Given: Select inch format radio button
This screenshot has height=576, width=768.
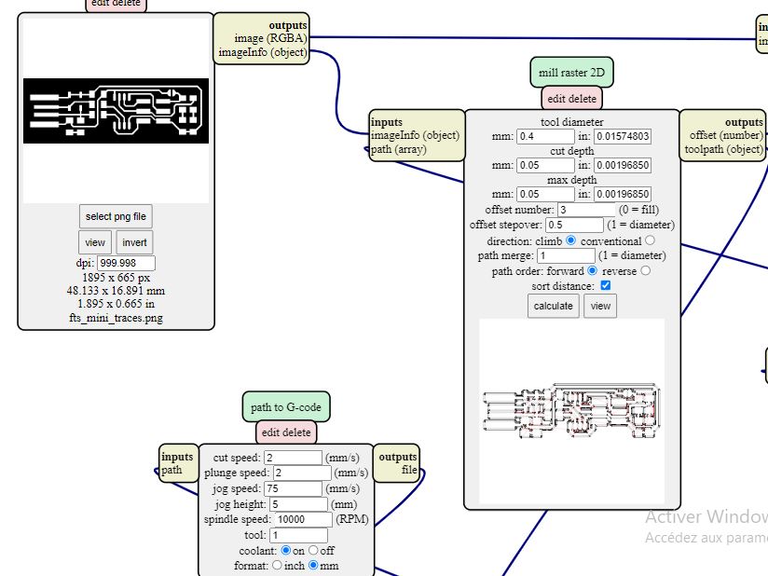Looking at the screenshot, I should click(x=277, y=565).
